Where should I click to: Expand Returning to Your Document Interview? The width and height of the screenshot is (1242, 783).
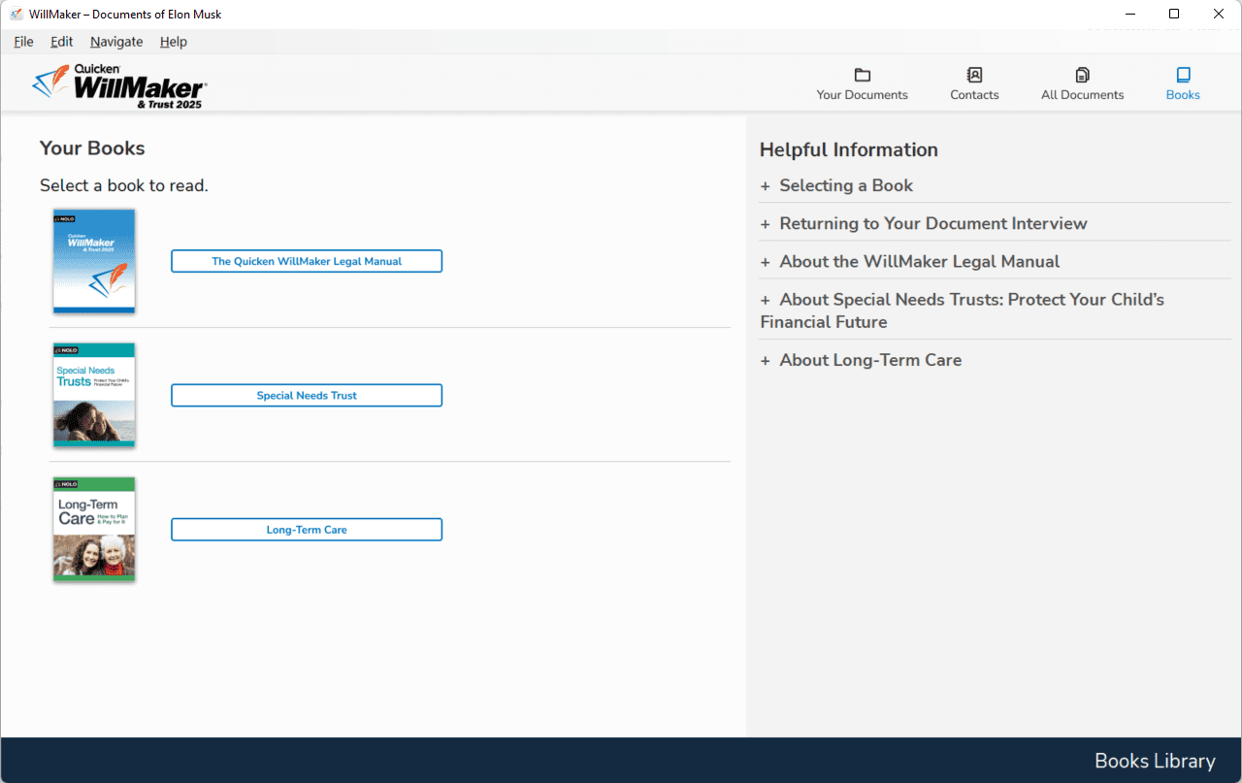pyautogui.click(x=932, y=223)
